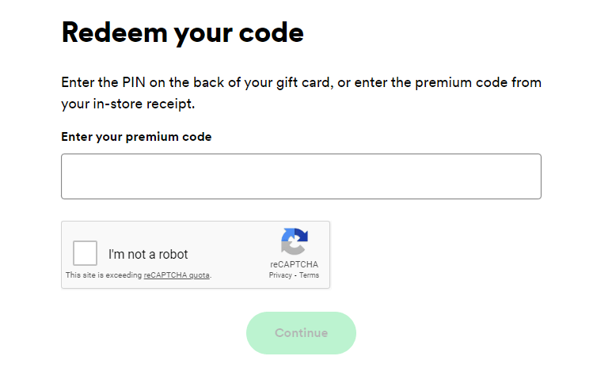
Task: Click the reCAPTCHA text below the logo
Action: [x=294, y=264]
